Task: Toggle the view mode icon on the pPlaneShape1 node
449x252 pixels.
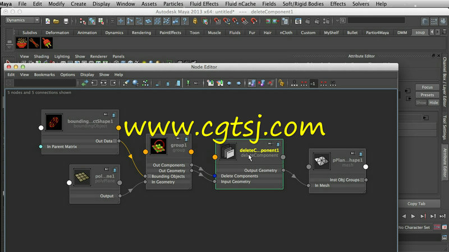Action: click(x=361, y=154)
